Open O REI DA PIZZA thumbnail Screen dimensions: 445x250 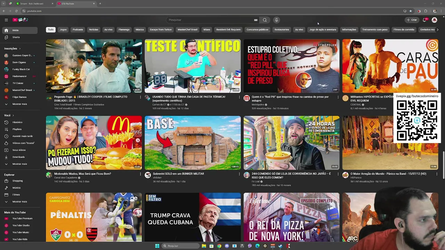point(291,217)
